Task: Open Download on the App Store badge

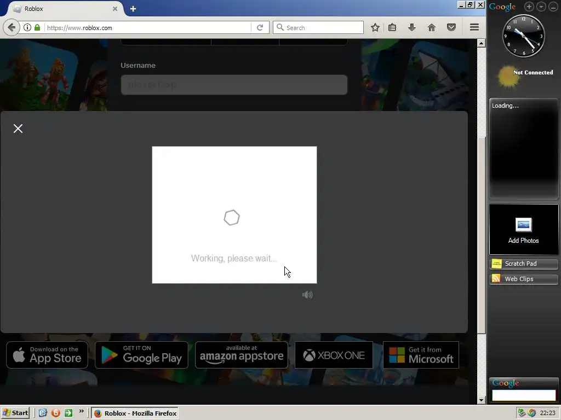Action: click(47, 355)
